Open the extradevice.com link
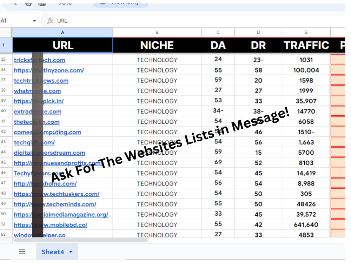Screen dimensions: 351x263 (x=38, y=112)
